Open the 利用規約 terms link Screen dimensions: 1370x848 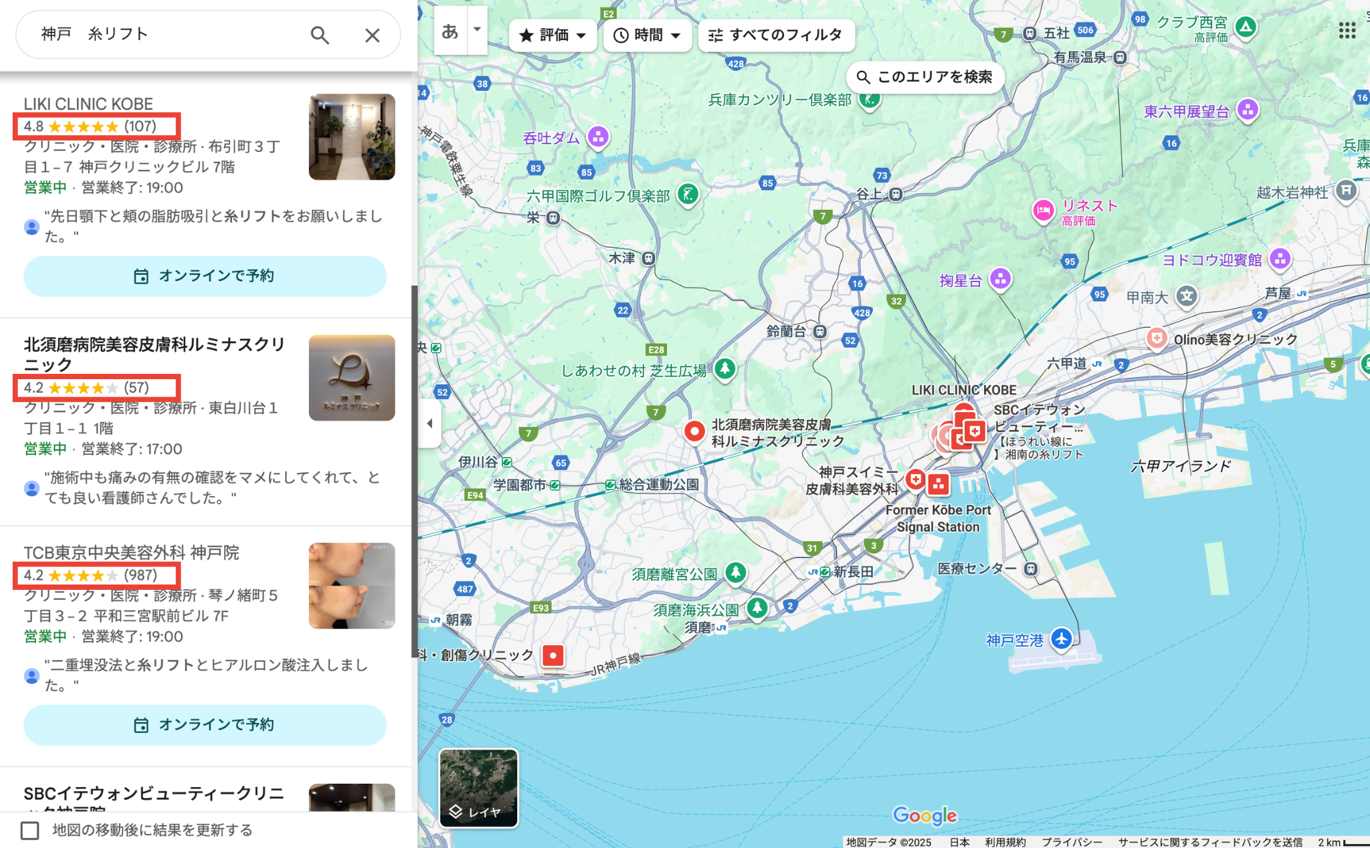tap(1005, 842)
